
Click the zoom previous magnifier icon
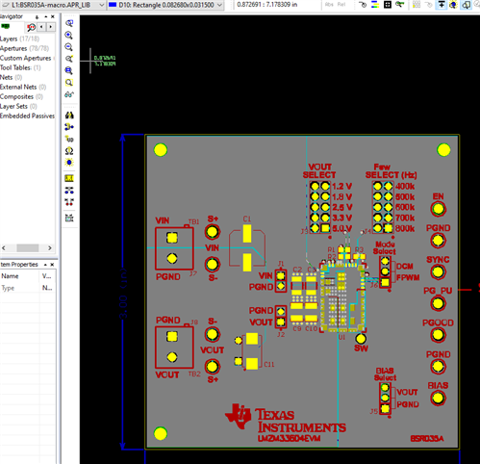[69, 59]
